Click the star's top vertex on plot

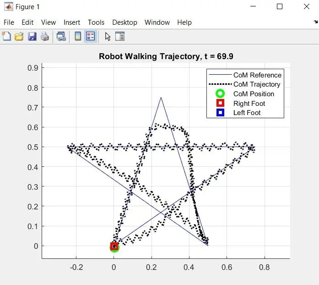pyautogui.click(x=161, y=98)
